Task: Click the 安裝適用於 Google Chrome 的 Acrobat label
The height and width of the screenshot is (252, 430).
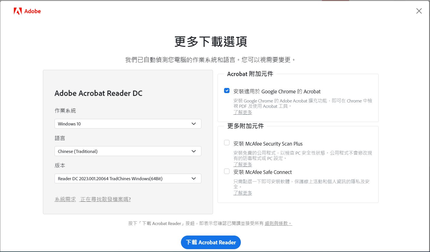Action: point(277,91)
